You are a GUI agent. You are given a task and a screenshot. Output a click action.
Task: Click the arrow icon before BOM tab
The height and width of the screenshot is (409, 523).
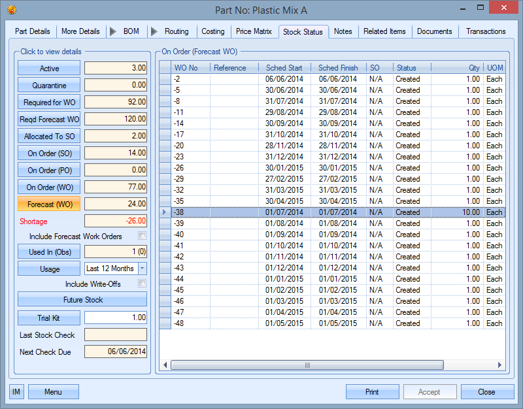[x=113, y=31]
